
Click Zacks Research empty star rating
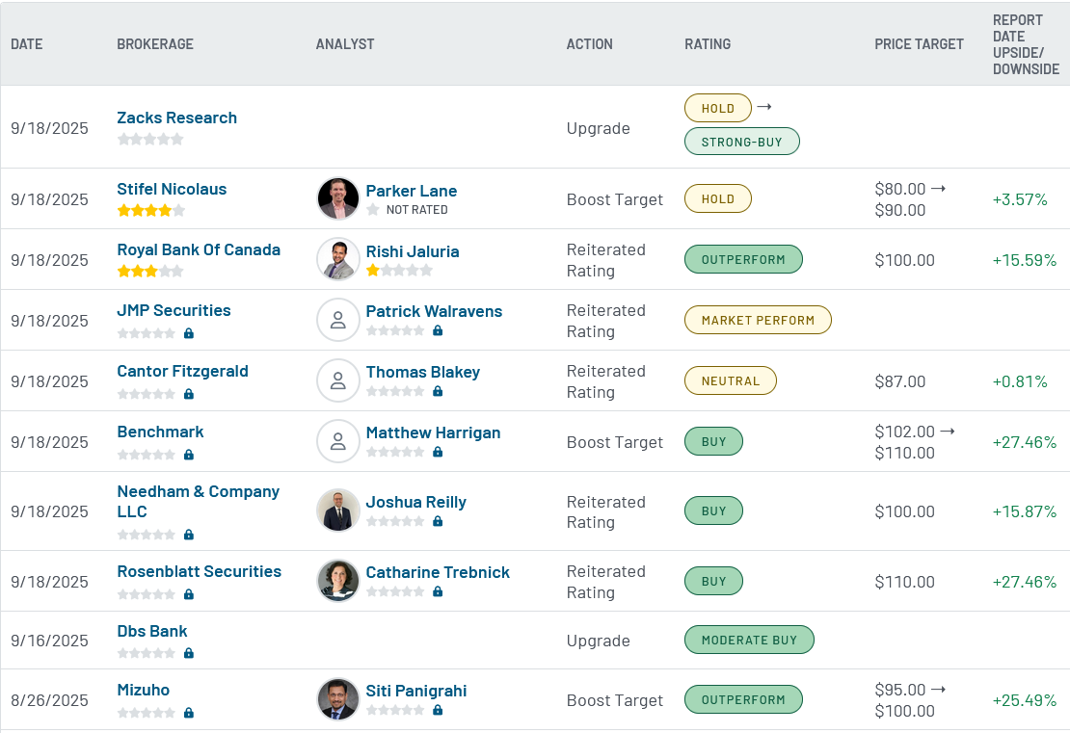tap(150, 139)
